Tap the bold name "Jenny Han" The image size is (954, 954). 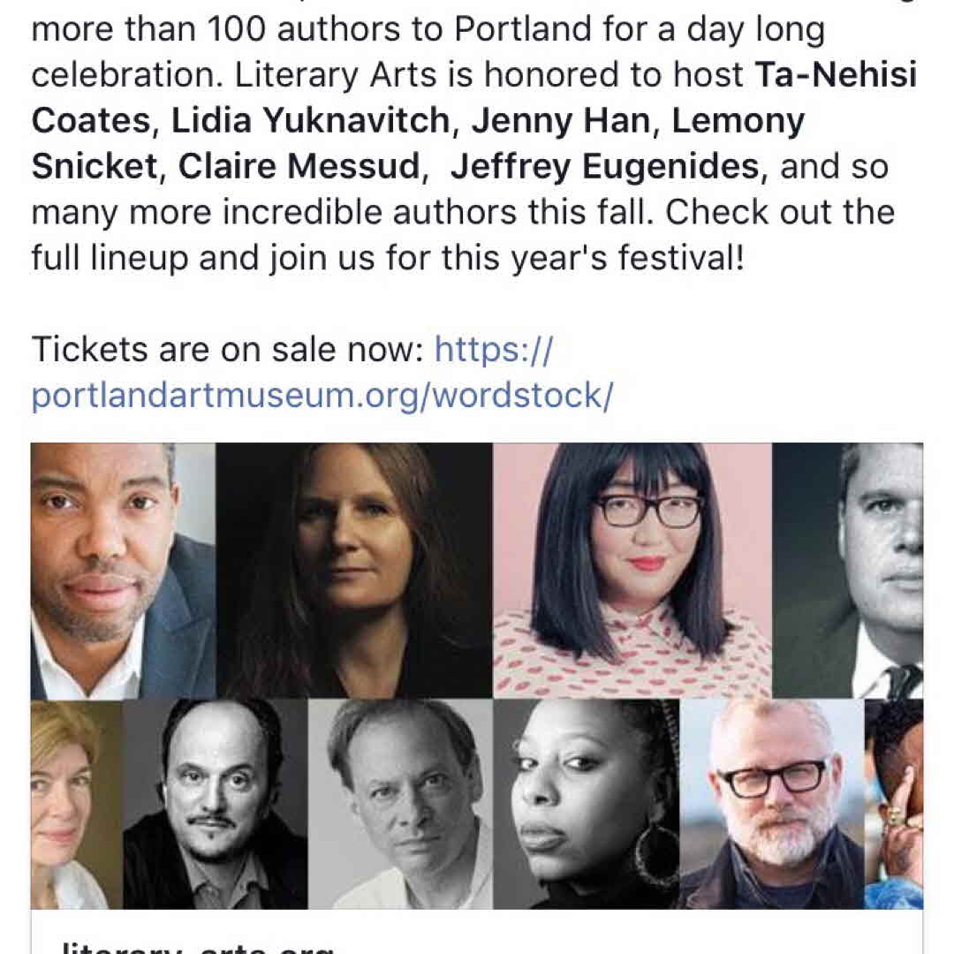tap(562, 122)
